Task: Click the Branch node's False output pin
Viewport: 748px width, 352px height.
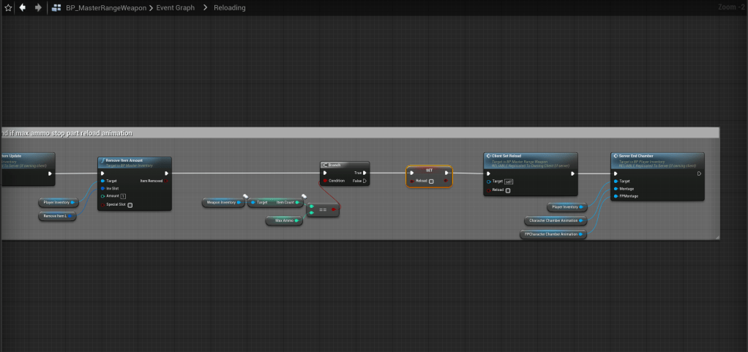Action: point(364,181)
